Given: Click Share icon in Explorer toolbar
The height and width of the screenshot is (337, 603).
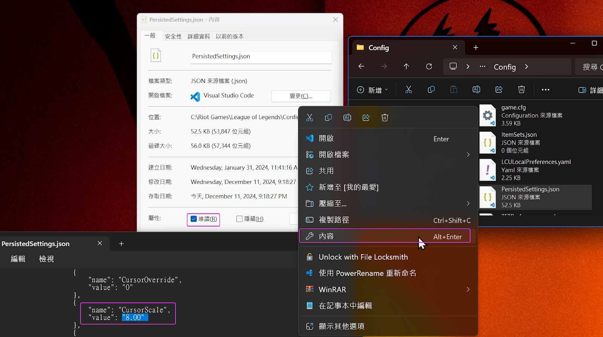Looking at the screenshot, I should (499, 90).
